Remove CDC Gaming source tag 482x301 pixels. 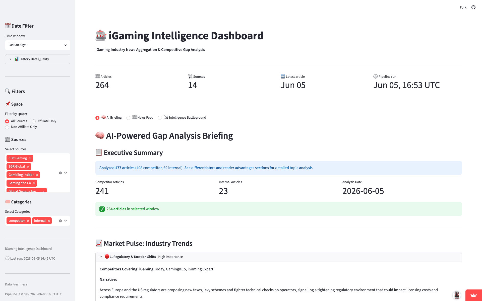pos(30,158)
